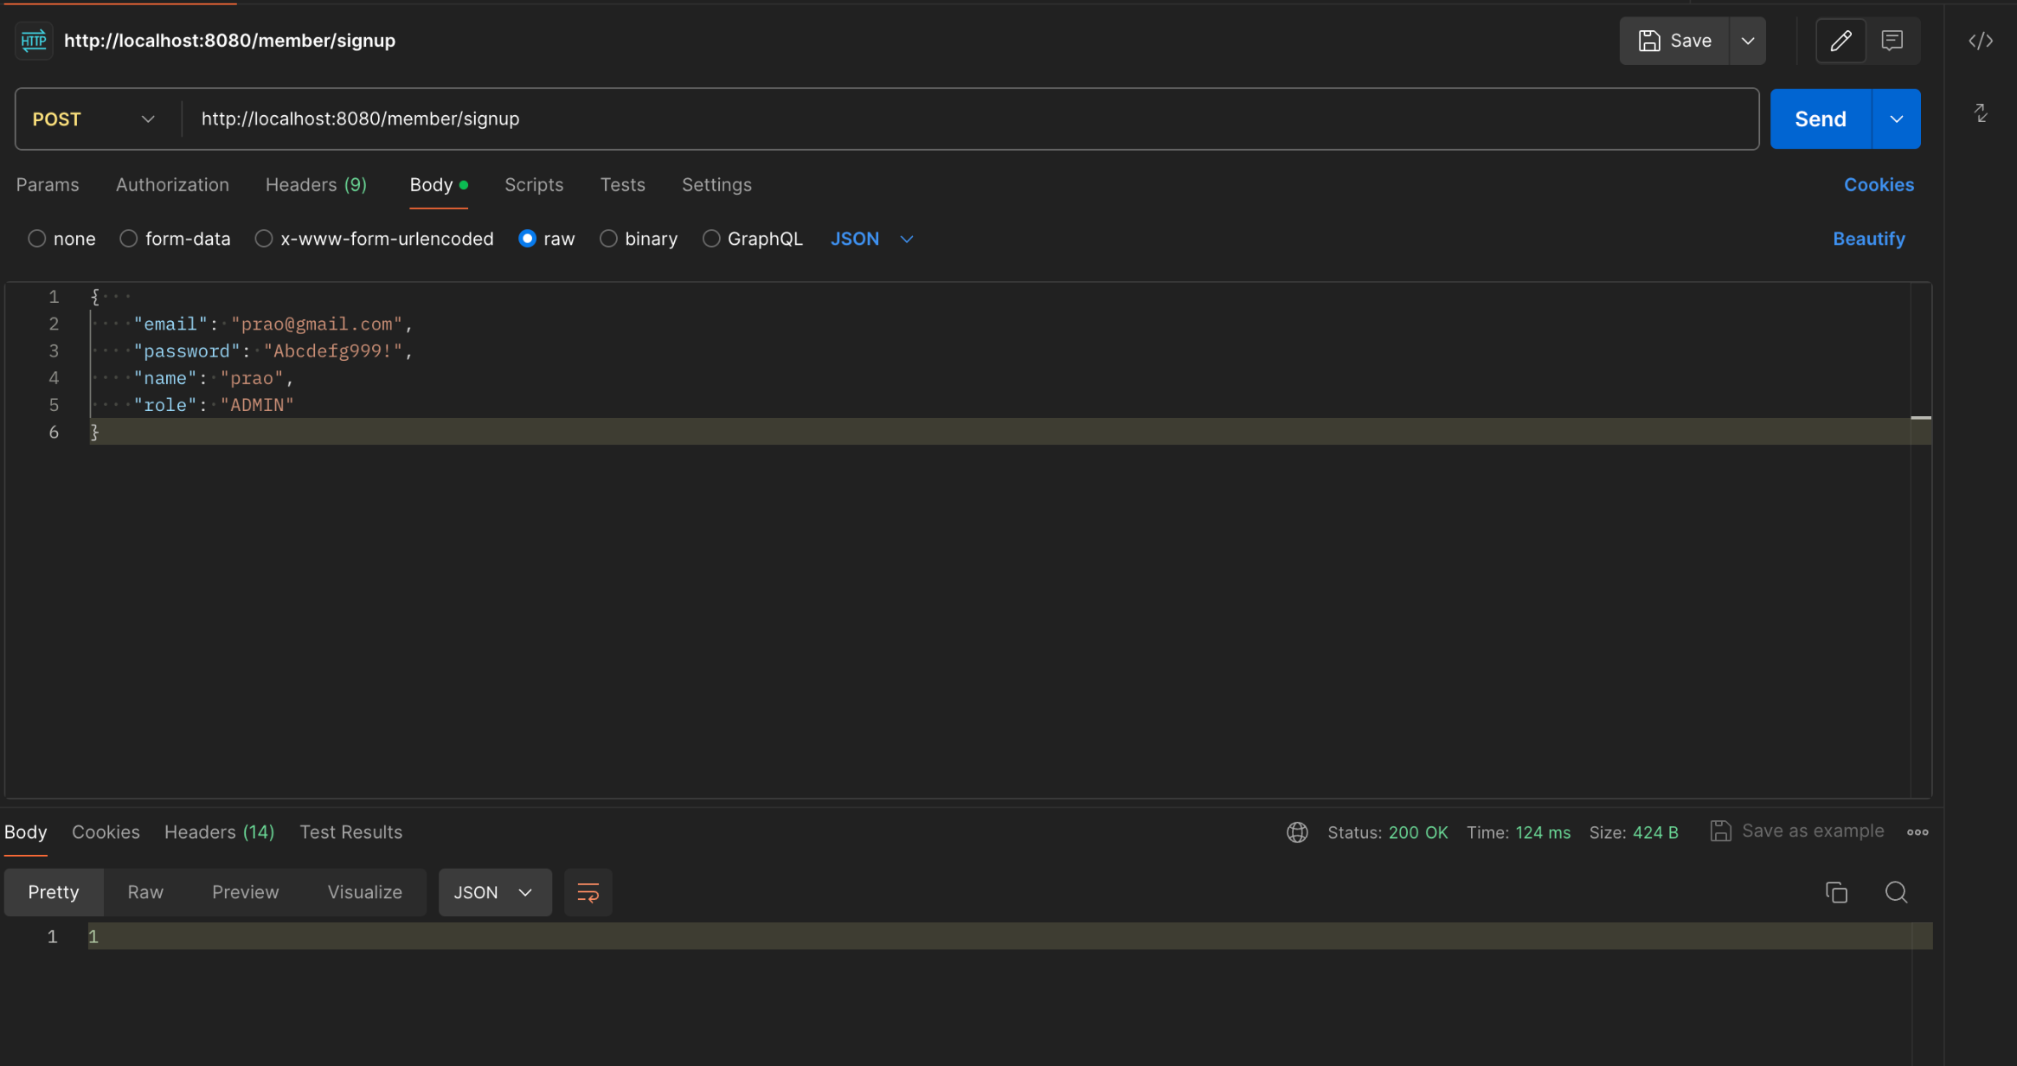2017x1066 pixels.
Task: Choose the GraphQL body type
Action: click(x=711, y=239)
